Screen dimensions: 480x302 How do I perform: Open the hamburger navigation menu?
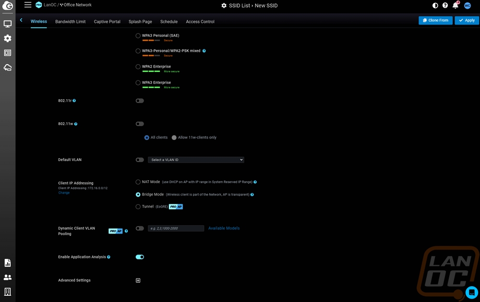[28, 5]
